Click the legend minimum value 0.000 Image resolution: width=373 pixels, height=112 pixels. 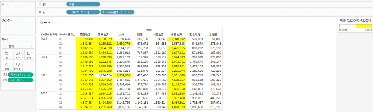[x=343, y=31]
